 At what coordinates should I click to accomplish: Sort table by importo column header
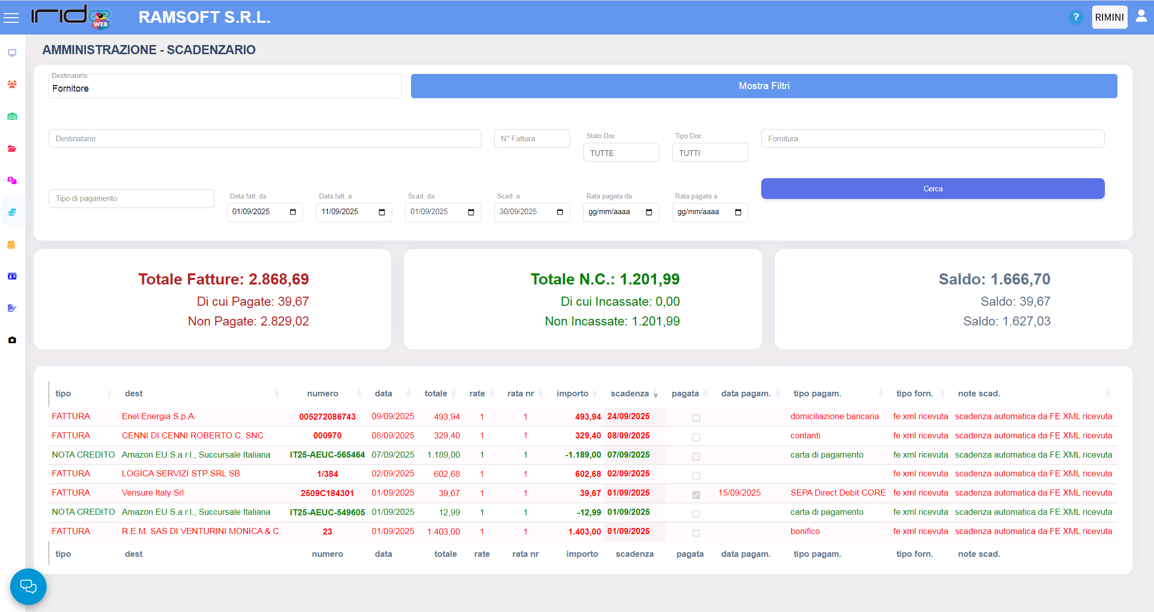(572, 393)
